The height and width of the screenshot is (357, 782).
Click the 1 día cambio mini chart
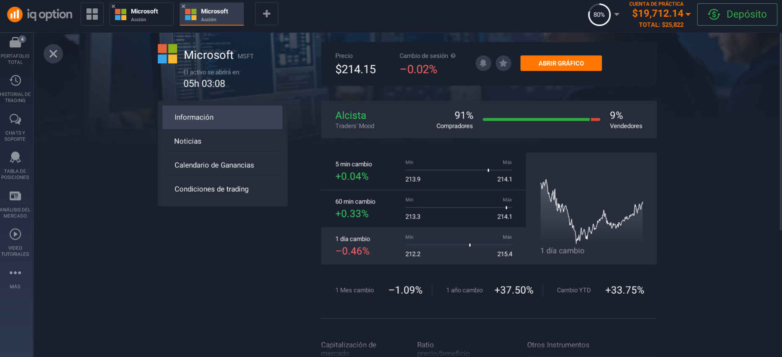[x=592, y=211]
